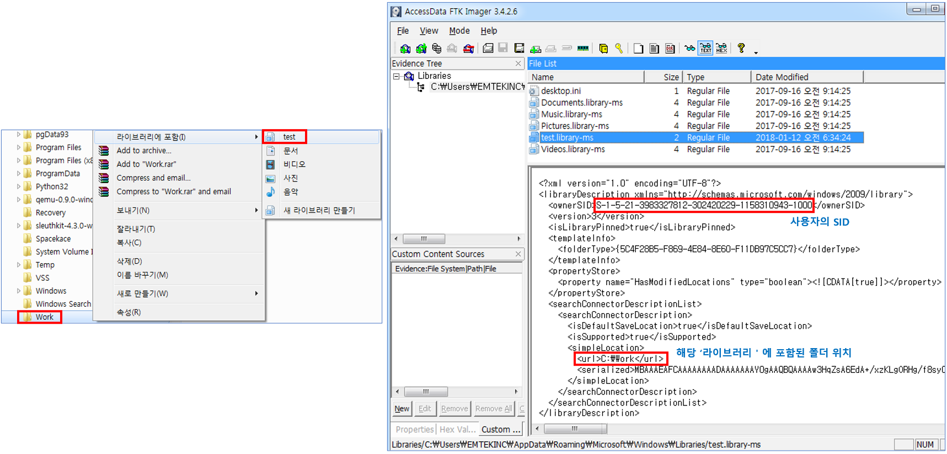Open submenu arrow of 보내기(N)
The height and width of the screenshot is (454, 947).
[x=256, y=210]
